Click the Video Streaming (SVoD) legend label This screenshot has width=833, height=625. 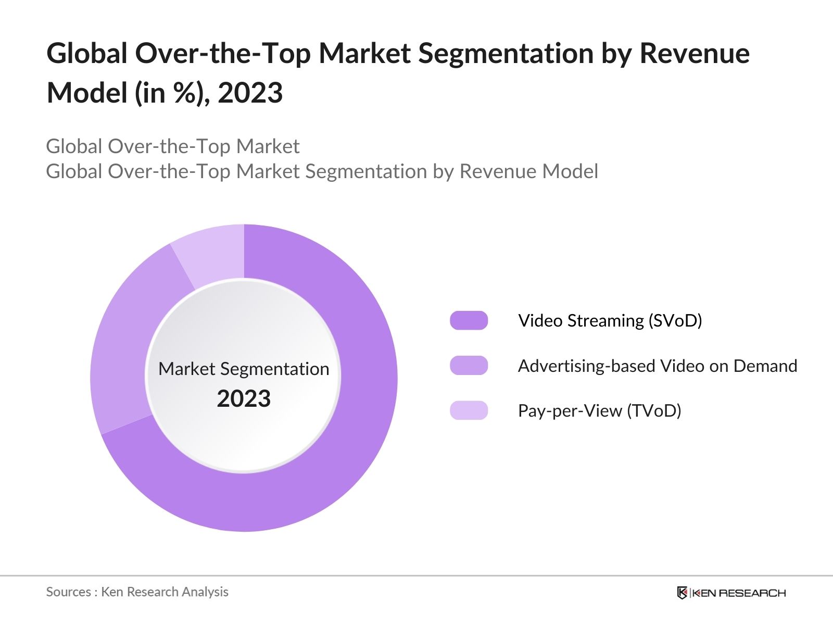tap(610, 320)
